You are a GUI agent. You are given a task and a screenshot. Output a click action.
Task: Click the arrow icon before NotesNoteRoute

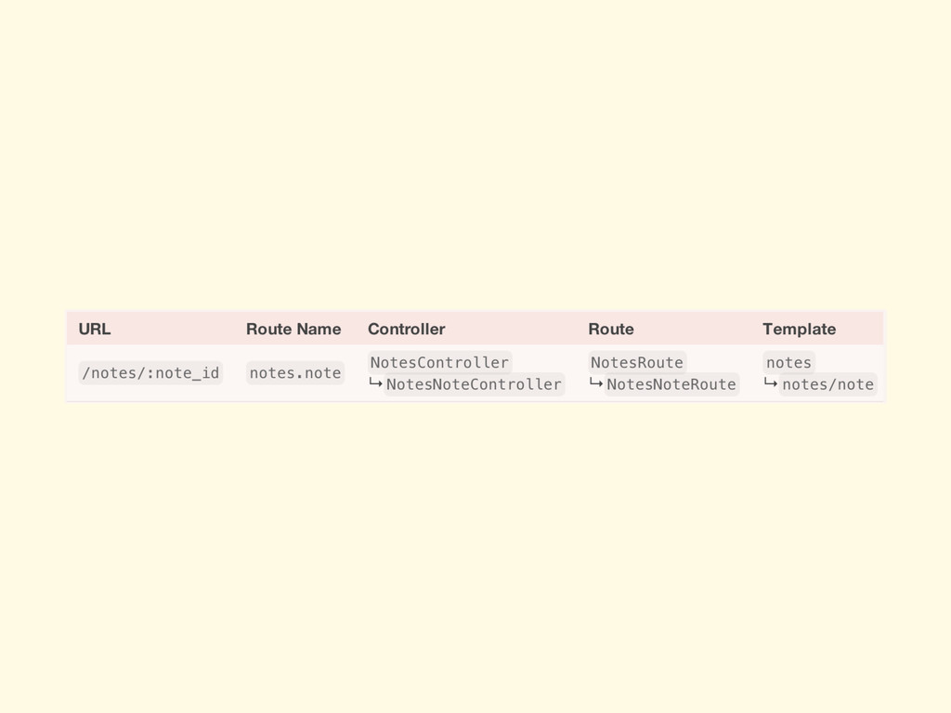595,383
